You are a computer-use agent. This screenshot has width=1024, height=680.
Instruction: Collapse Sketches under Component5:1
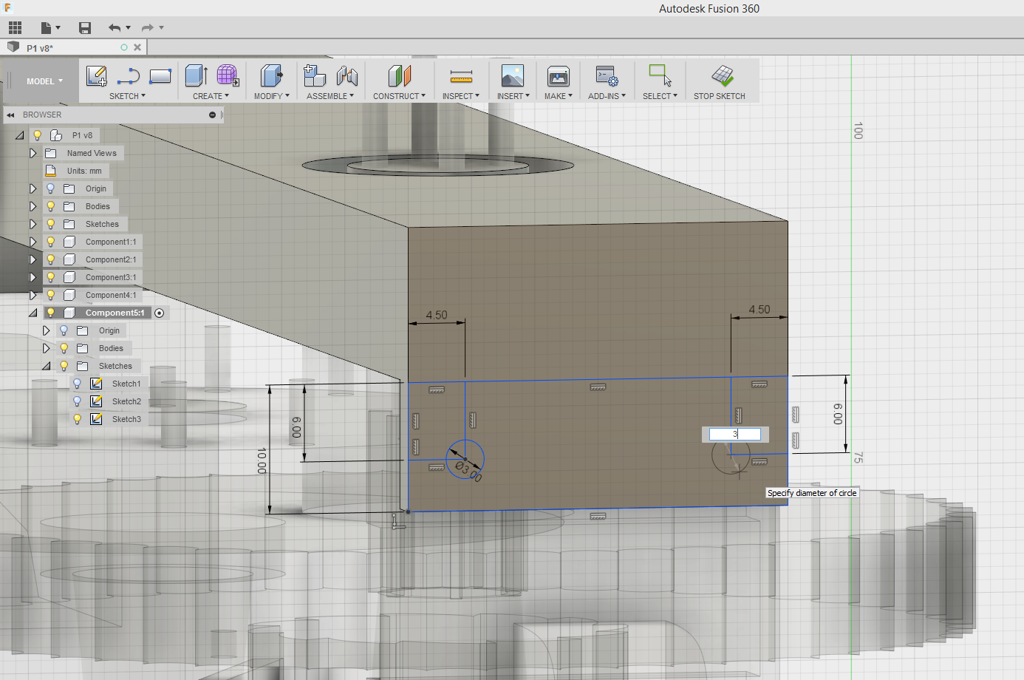pyautogui.click(x=46, y=366)
